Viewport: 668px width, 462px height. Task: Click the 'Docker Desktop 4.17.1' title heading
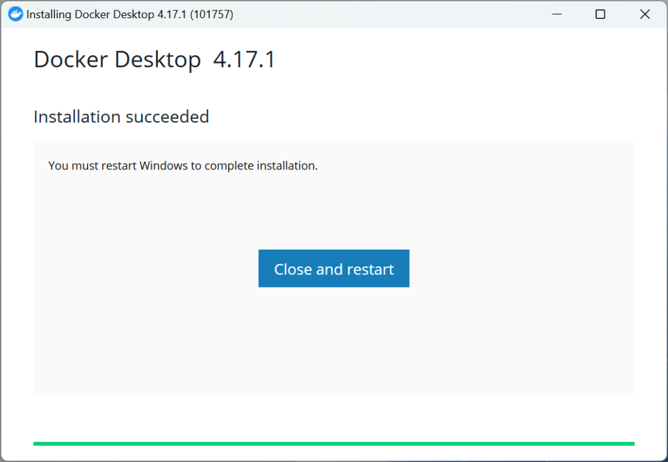click(x=155, y=59)
